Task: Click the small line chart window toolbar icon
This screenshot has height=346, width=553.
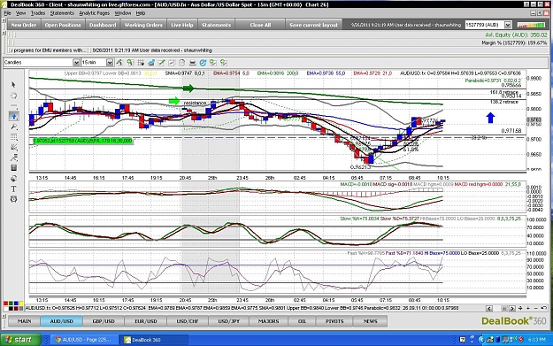Action: [172, 63]
